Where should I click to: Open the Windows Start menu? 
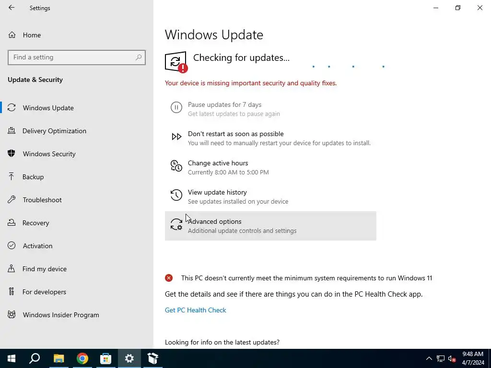click(x=12, y=358)
